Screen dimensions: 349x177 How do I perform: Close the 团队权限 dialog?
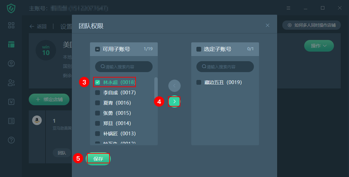point(268,25)
